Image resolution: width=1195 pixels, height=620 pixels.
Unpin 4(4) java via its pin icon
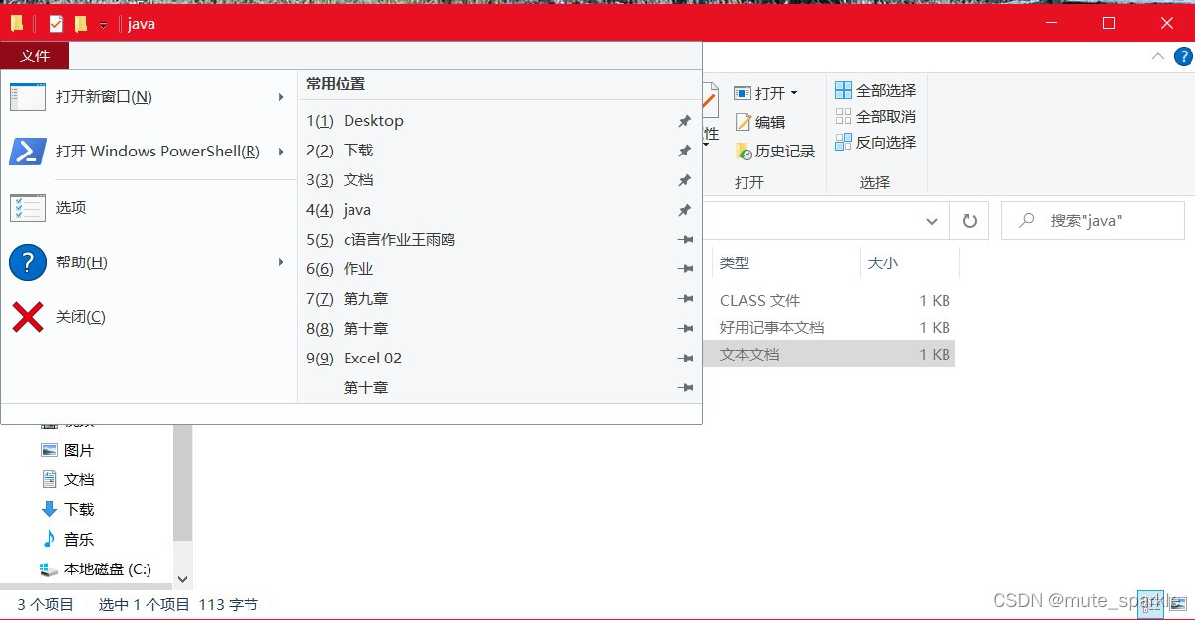(684, 210)
